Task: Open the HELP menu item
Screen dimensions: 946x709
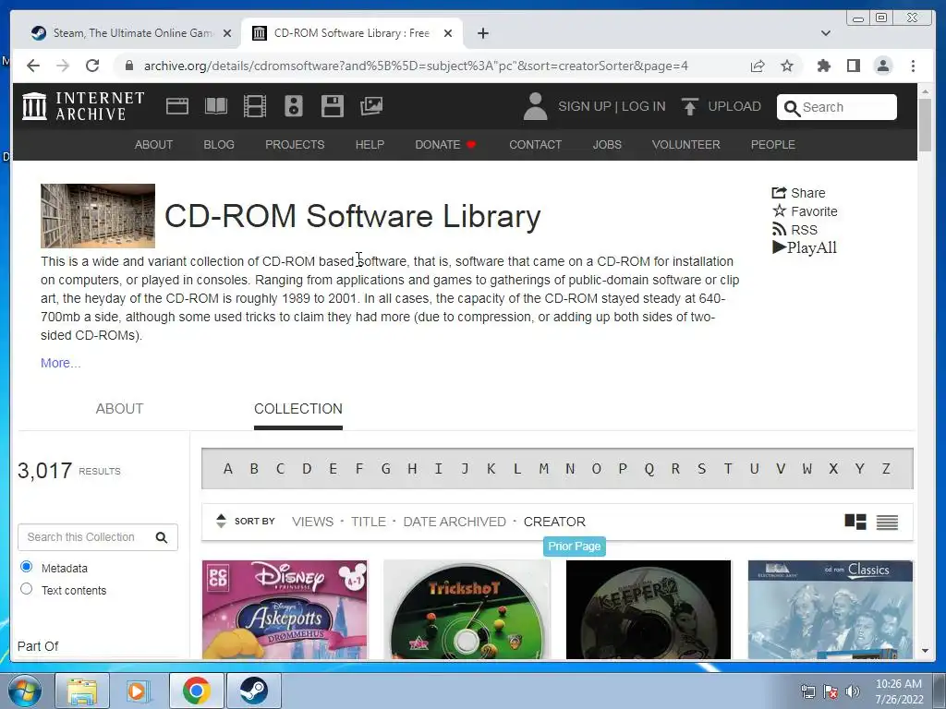Action: pyautogui.click(x=370, y=145)
